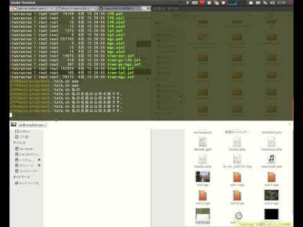Click the file manager window icon beside pi@raspberrypi
This screenshot has height=227, width=303.
14,124
